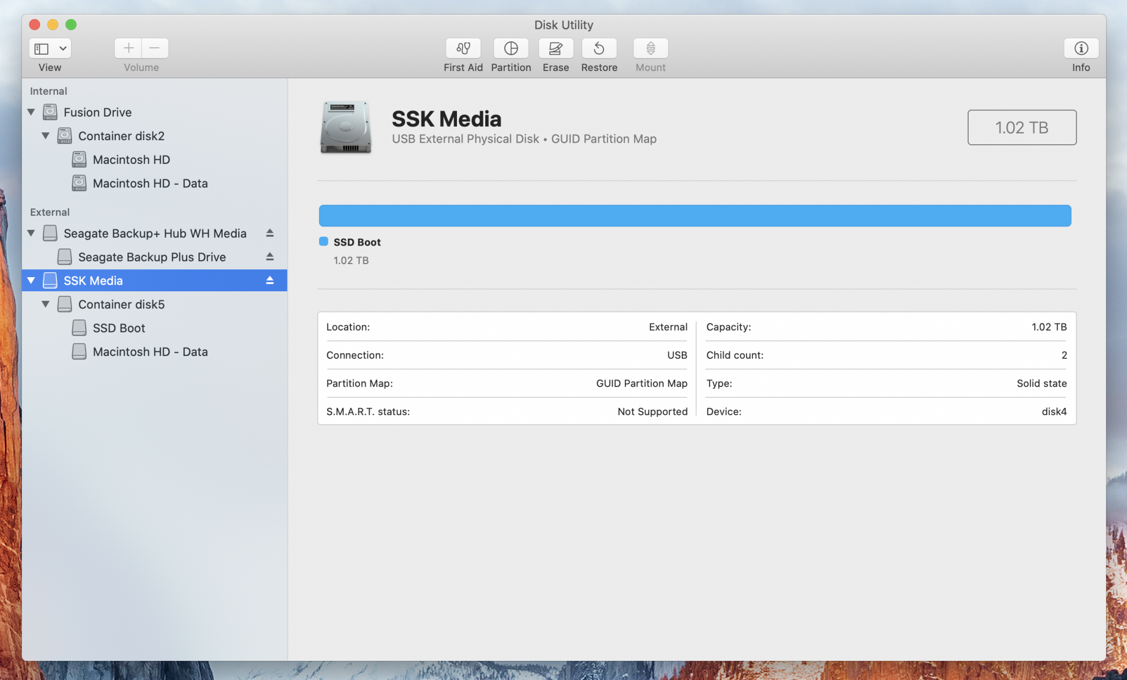This screenshot has height=680, width=1127.
Task: Click the 'Solid state' type value
Action: pos(1042,384)
